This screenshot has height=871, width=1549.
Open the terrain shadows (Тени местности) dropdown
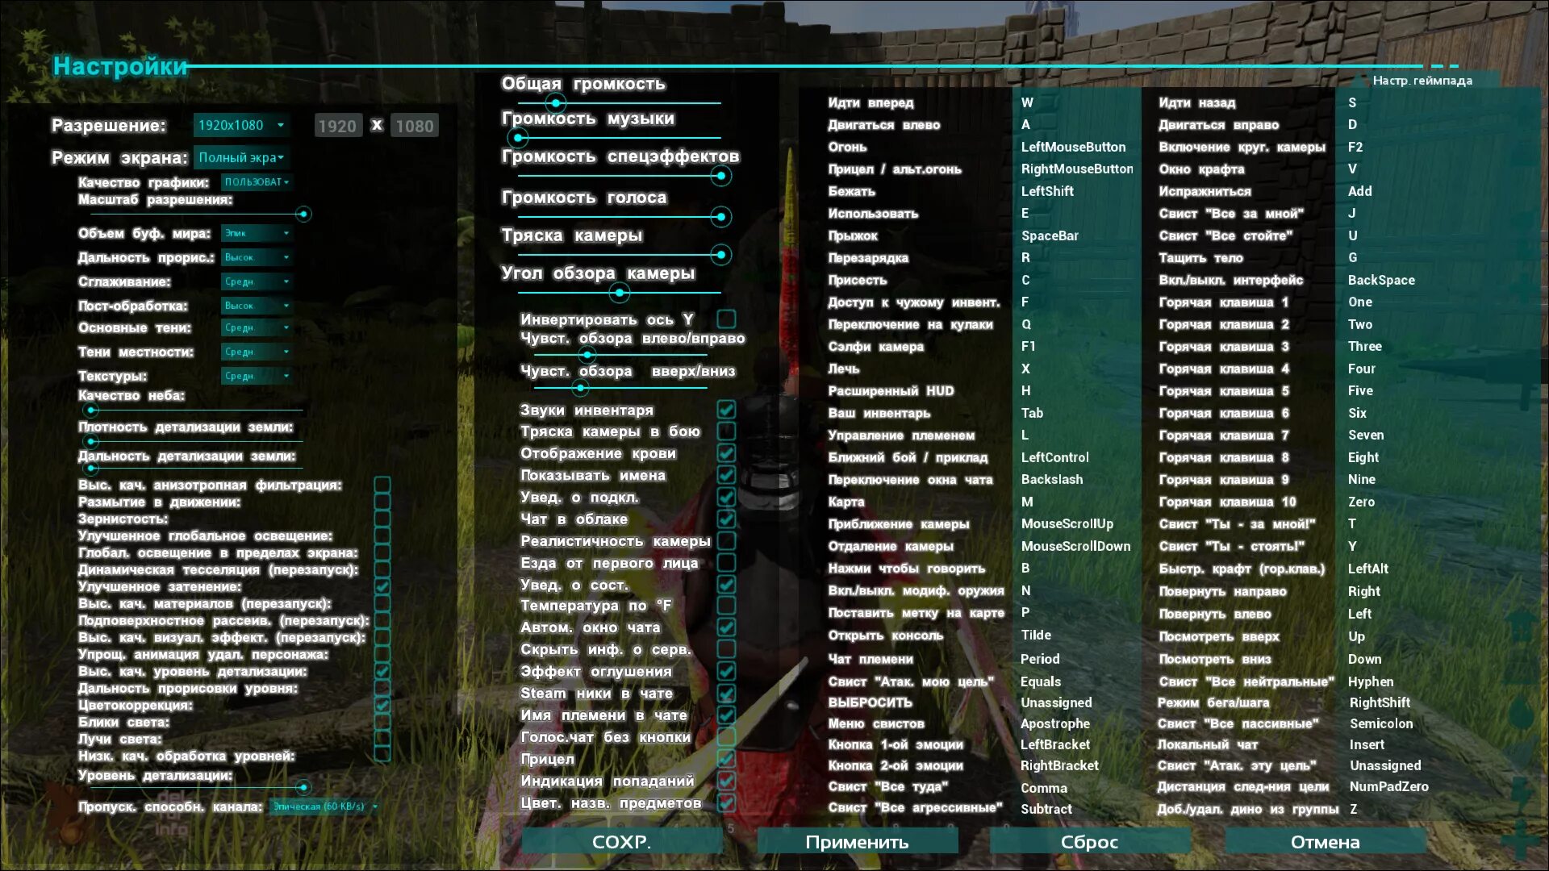coord(257,352)
